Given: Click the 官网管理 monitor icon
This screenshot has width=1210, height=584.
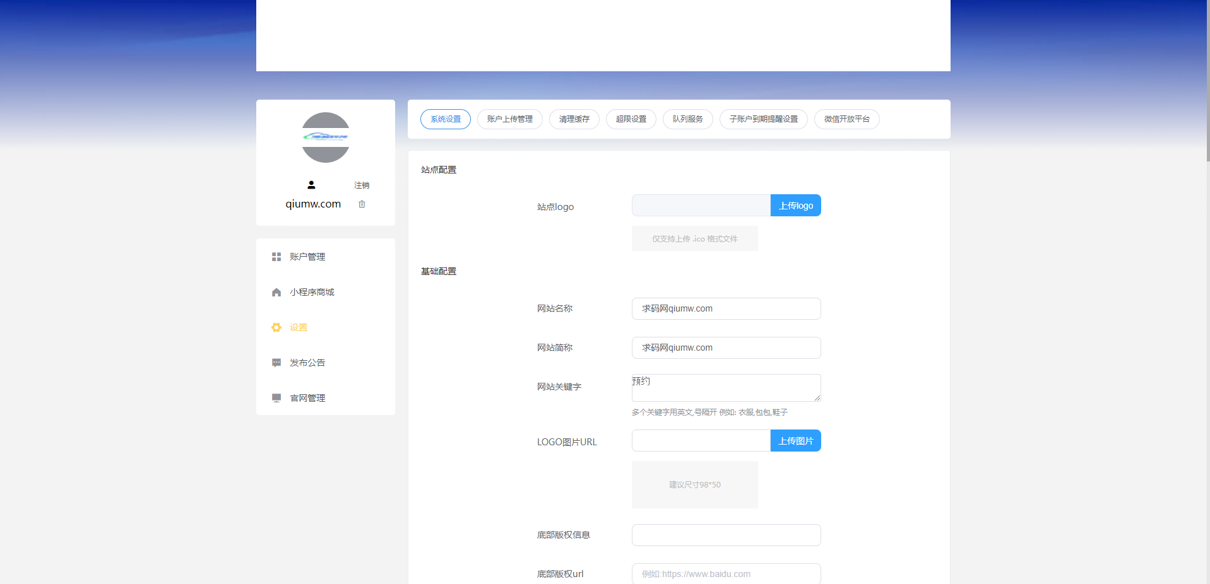Looking at the screenshot, I should [276, 398].
